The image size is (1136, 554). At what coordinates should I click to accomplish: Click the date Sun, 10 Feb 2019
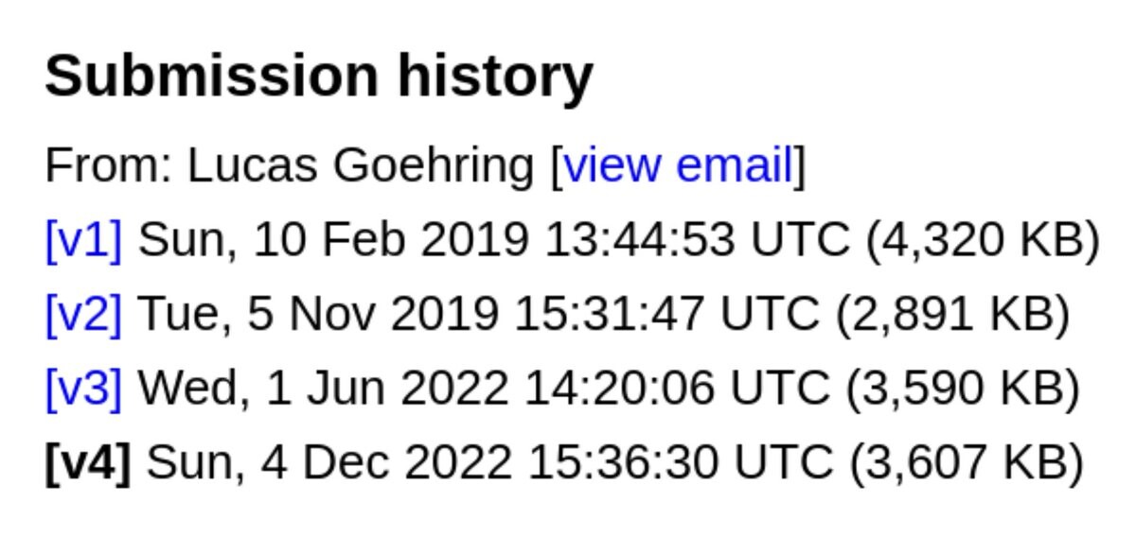(x=333, y=240)
